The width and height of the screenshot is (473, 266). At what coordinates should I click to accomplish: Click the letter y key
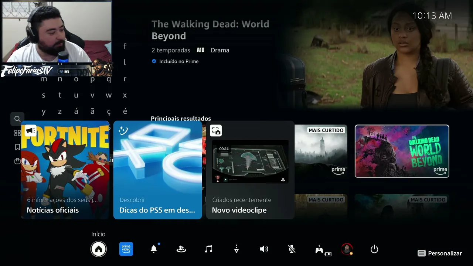tap(44, 112)
